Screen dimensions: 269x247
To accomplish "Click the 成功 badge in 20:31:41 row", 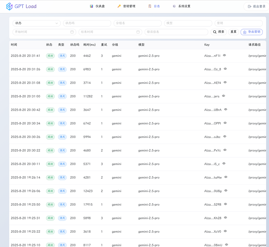I will [x=50, y=56].
